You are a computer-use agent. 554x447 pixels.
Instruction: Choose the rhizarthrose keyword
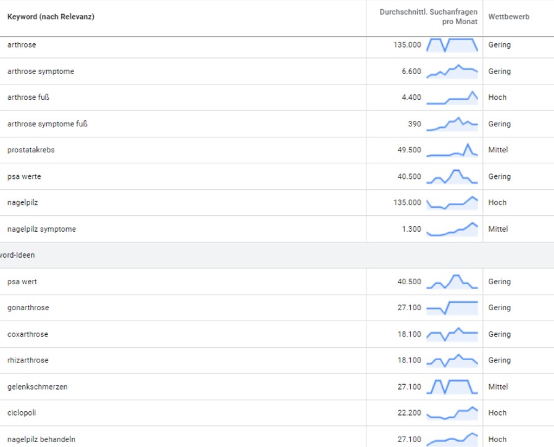click(28, 360)
